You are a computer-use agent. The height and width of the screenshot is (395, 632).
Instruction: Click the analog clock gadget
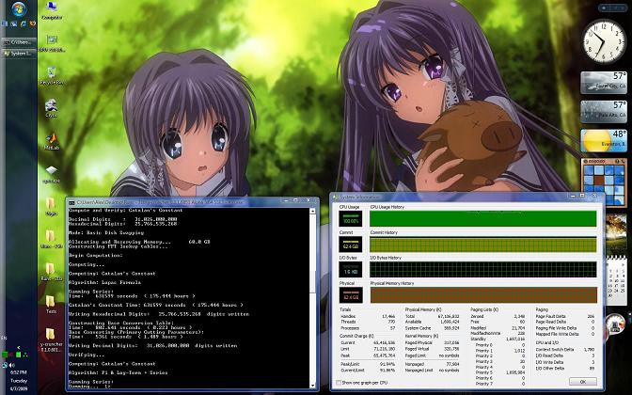click(603, 40)
